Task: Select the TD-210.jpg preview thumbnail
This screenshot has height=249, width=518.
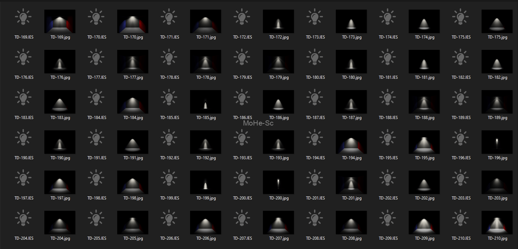Action: pyautogui.click(x=497, y=223)
